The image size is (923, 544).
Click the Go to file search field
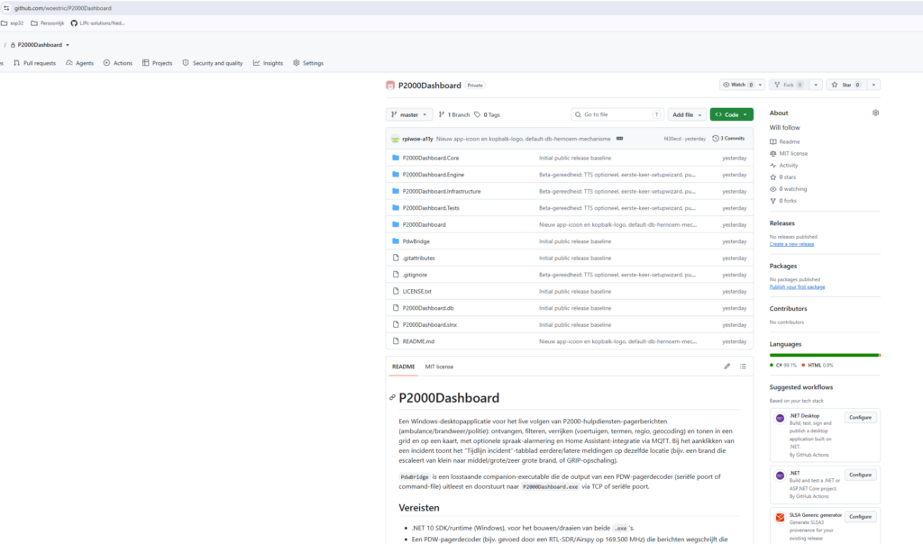[617, 114]
